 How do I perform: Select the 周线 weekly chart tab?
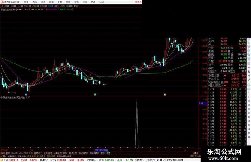pos(57,6)
